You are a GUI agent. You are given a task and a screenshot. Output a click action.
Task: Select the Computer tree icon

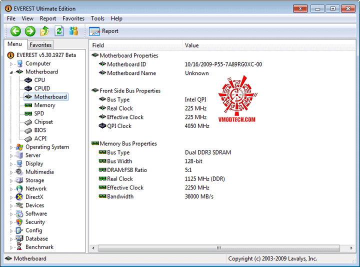point(19,63)
